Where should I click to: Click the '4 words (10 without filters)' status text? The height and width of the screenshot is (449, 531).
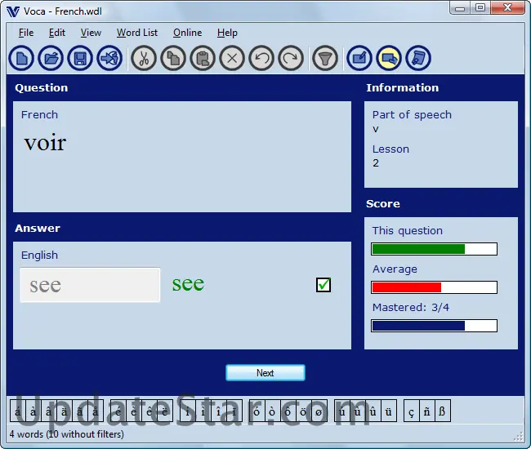tap(67, 434)
